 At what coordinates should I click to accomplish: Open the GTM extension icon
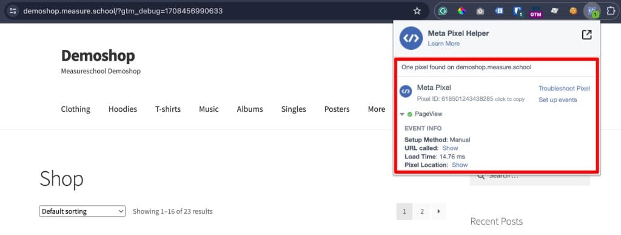pyautogui.click(x=536, y=13)
